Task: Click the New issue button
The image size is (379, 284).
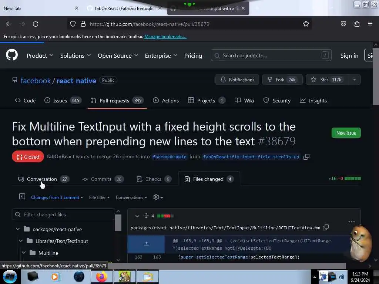Action: (346, 133)
